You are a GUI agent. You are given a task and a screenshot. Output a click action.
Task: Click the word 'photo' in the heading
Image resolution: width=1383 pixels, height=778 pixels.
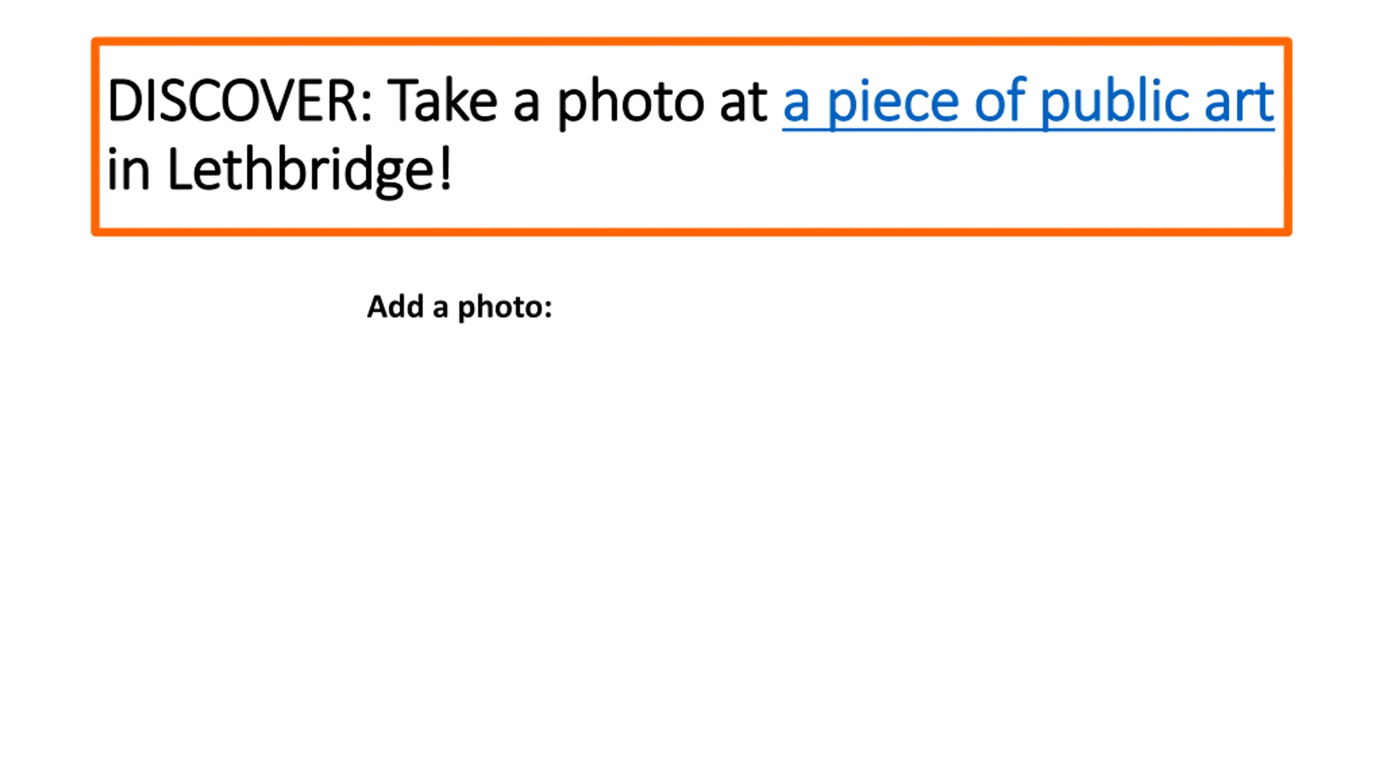630,103
